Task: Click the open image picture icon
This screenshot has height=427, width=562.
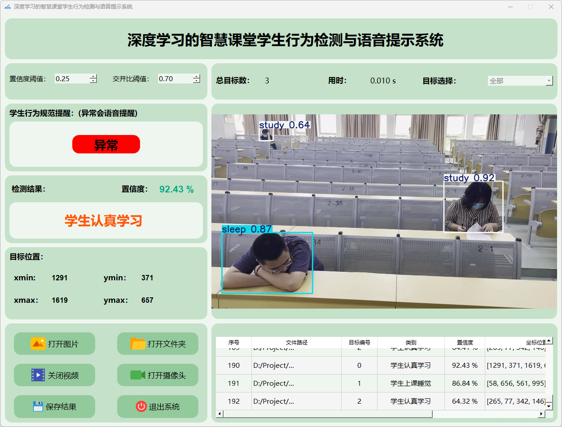Action: [x=38, y=344]
